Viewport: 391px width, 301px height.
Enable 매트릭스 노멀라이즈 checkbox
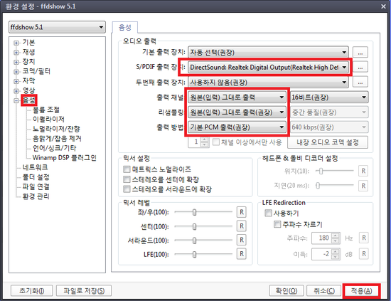click(127, 169)
